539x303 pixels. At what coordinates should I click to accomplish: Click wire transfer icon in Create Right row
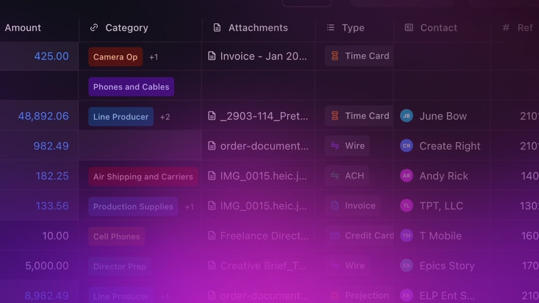coord(335,146)
